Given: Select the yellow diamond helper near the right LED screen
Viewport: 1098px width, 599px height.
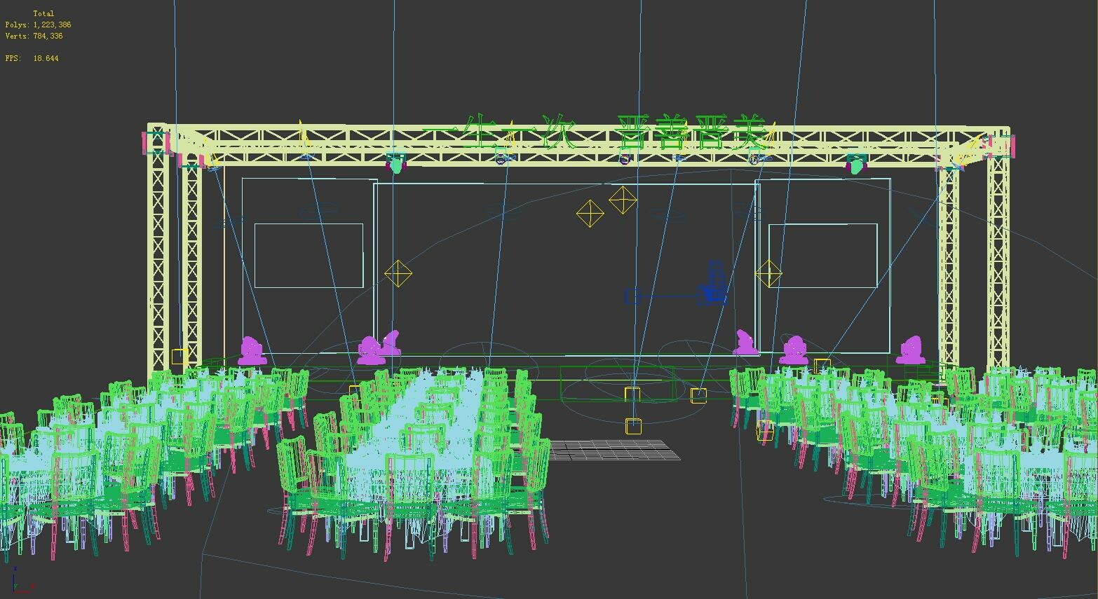Looking at the screenshot, I should (769, 274).
